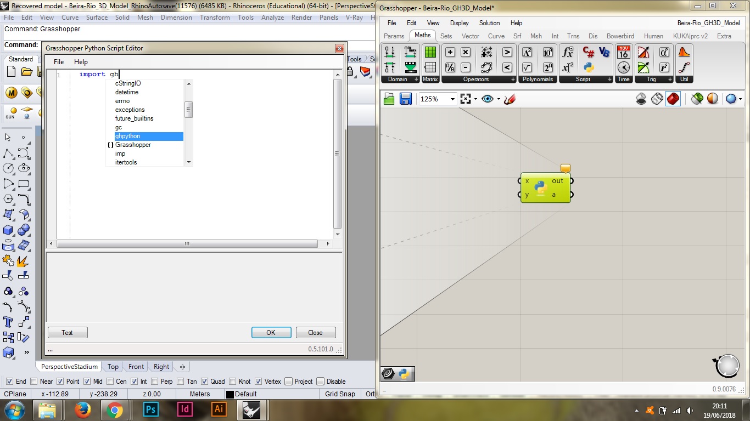Select the Power of 10 component
750x421 pixels.
tap(548, 53)
